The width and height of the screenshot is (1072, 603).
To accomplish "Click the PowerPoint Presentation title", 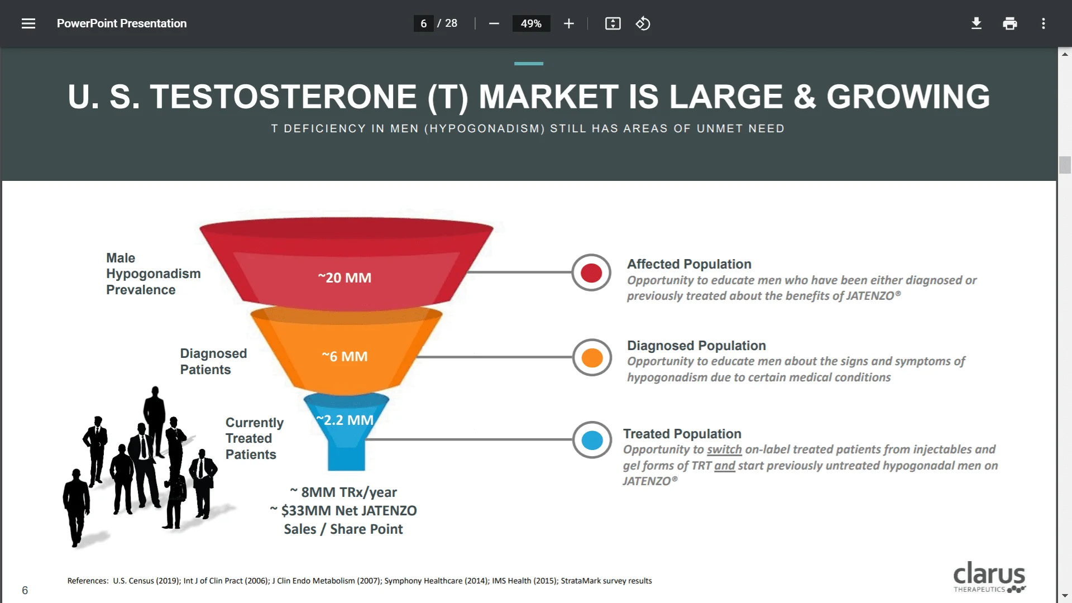I will point(122,23).
